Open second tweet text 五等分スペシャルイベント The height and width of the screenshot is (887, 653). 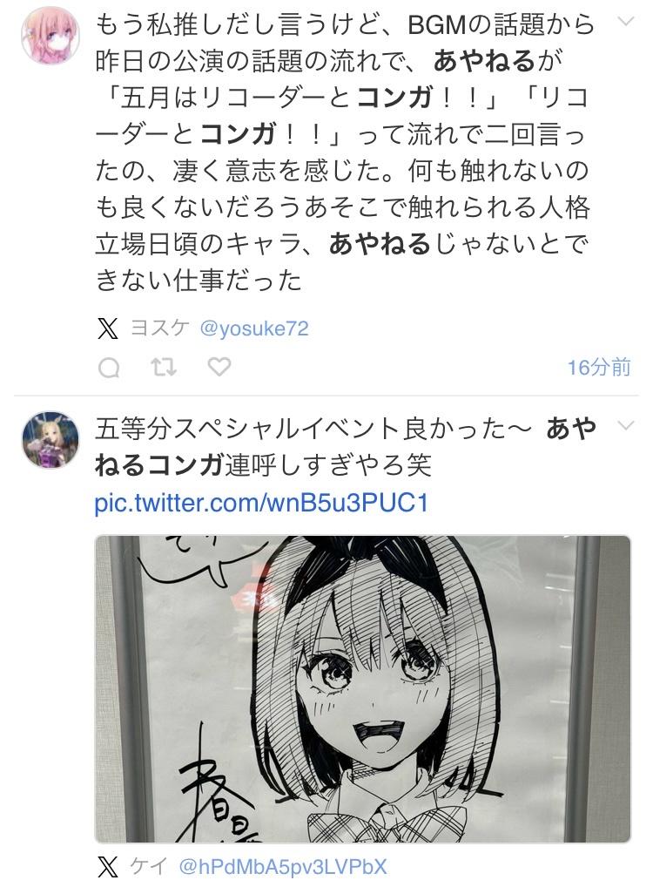pyautogui.click(x=346, y=446)
